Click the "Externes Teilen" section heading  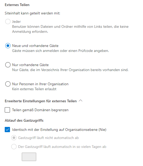coord(17,5)
